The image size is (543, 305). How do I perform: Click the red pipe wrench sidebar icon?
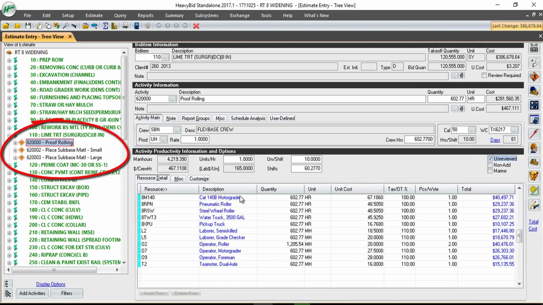534,133
